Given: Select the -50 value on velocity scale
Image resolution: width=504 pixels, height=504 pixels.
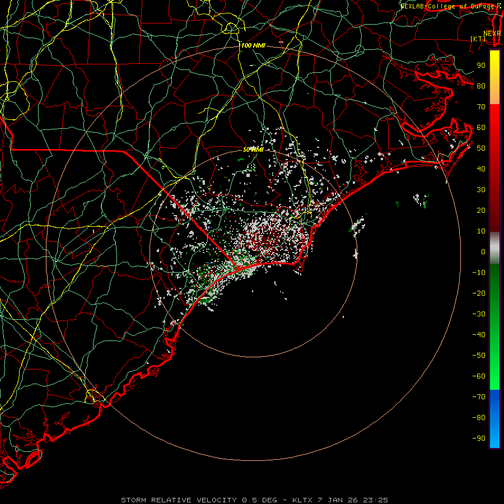Looking at the screenshot, I should click(x=479, y=356).
